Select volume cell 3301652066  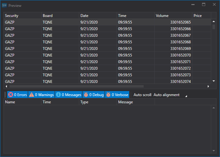tap(173, 29)
